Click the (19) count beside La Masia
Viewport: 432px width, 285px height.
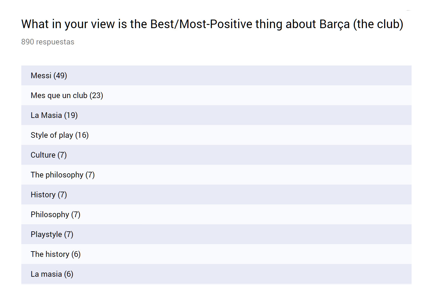(71, 115)
